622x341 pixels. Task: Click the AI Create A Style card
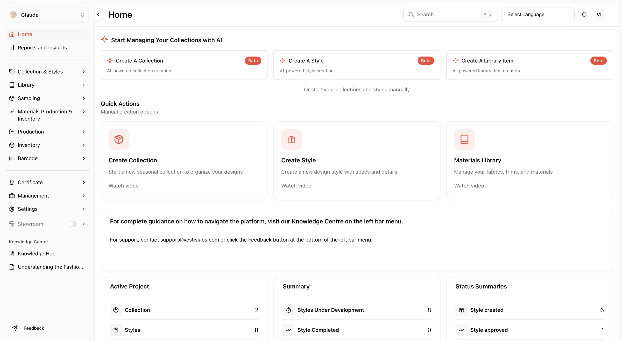357,65
